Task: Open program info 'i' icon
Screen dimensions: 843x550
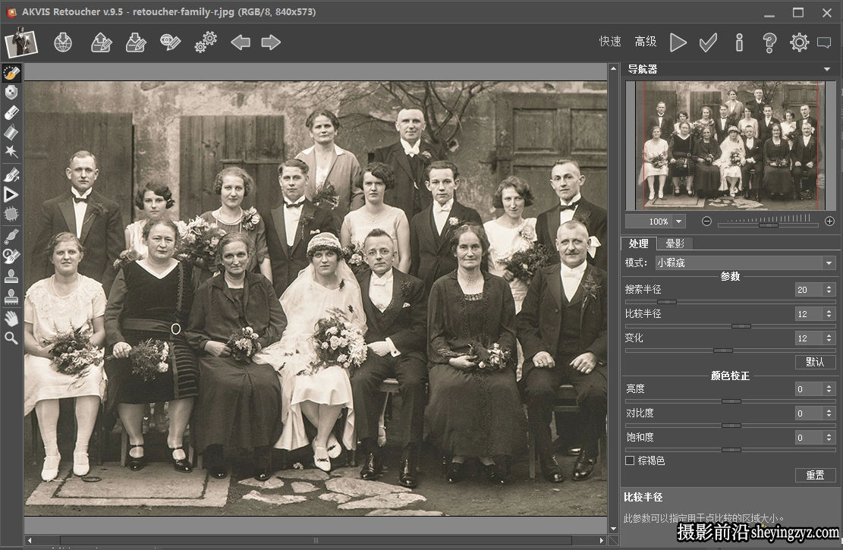Action: pos(739,42)
